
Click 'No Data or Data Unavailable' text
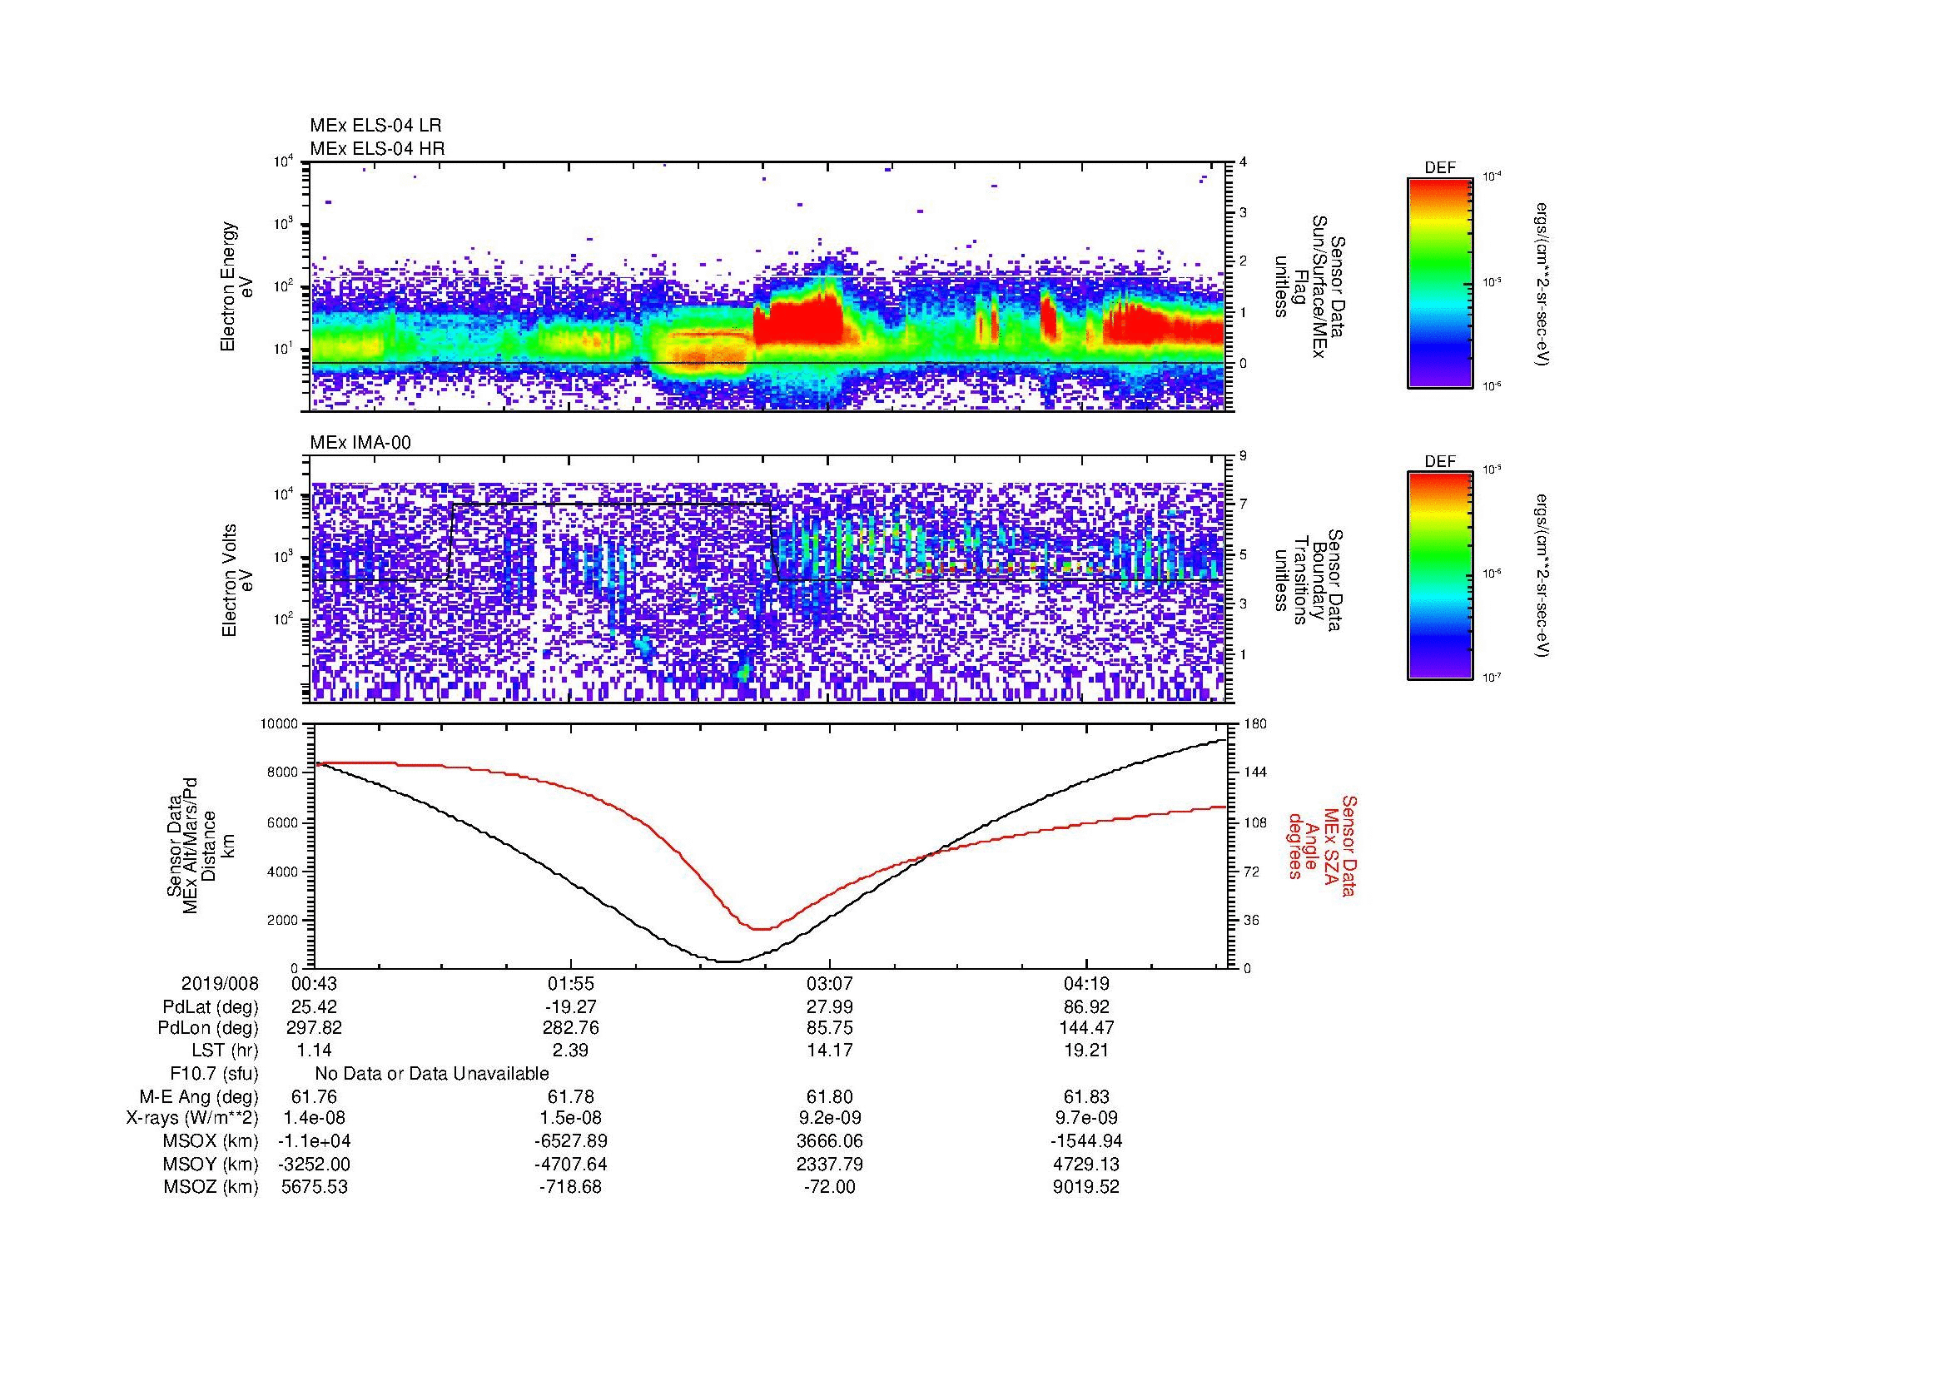click(432, 1074)
